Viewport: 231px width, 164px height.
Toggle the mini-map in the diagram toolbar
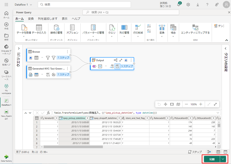pyautogui.click(x=178, y=104)
